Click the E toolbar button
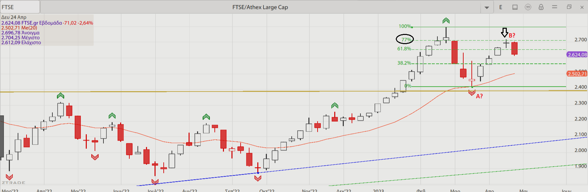The image size is (588, 192). (501, 7)
